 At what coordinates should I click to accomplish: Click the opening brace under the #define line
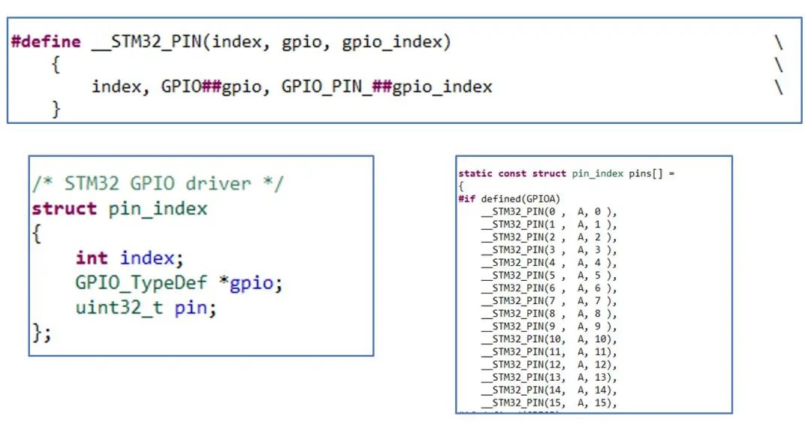pos(56,65)
